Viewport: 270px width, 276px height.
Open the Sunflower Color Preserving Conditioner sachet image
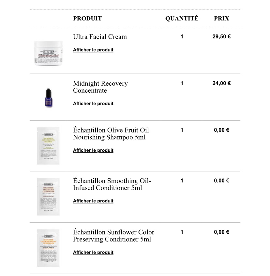tap(48, 248)
